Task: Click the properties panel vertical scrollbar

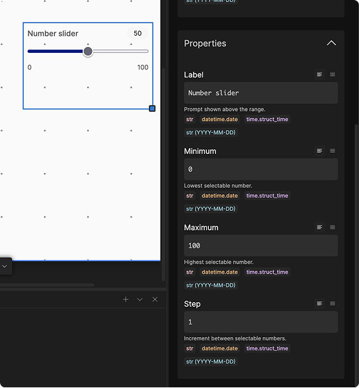Action: click(x=356, y=255)
